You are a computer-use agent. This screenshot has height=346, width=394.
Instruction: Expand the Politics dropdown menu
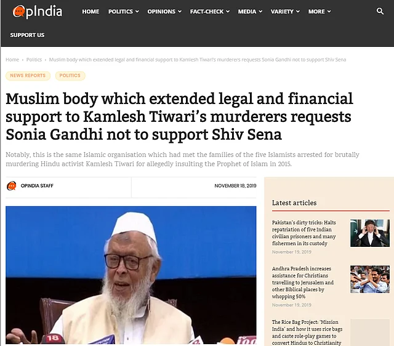(x=123, y=12)
